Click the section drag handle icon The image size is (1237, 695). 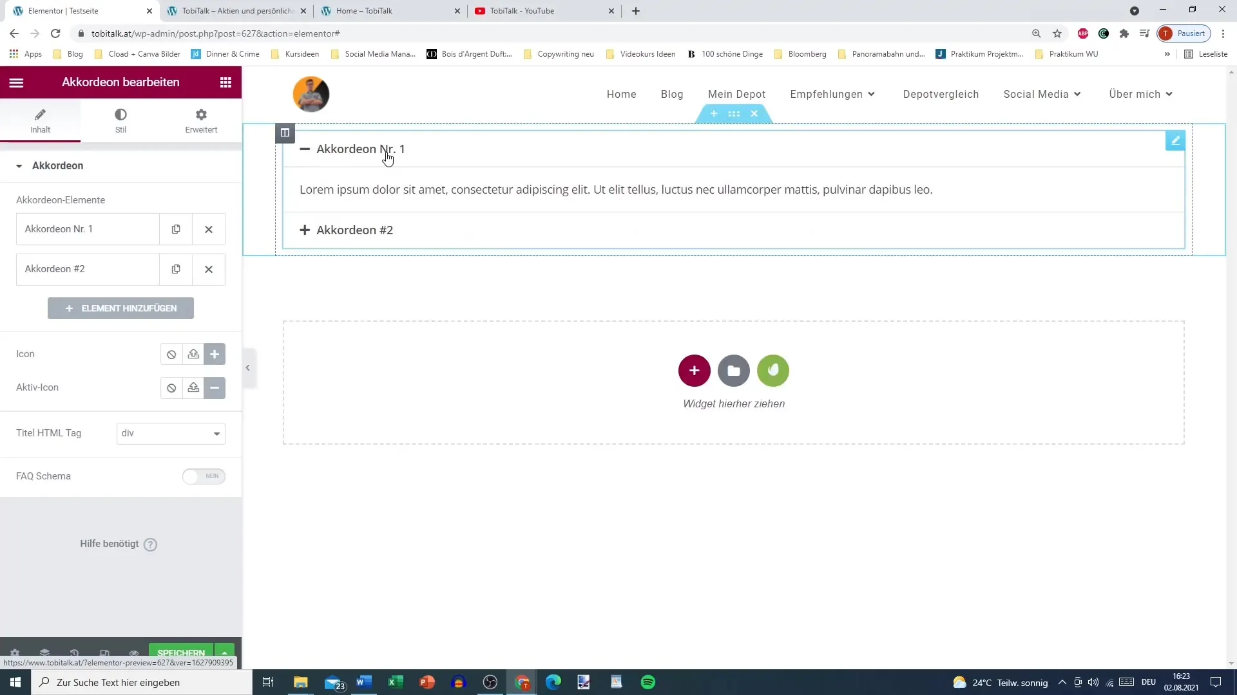(x=734, y=114)
